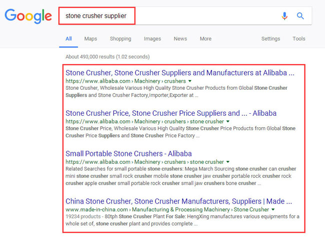Click the voice search microphone icon
This screenshot has height=237, width=325.
(284, 16)
